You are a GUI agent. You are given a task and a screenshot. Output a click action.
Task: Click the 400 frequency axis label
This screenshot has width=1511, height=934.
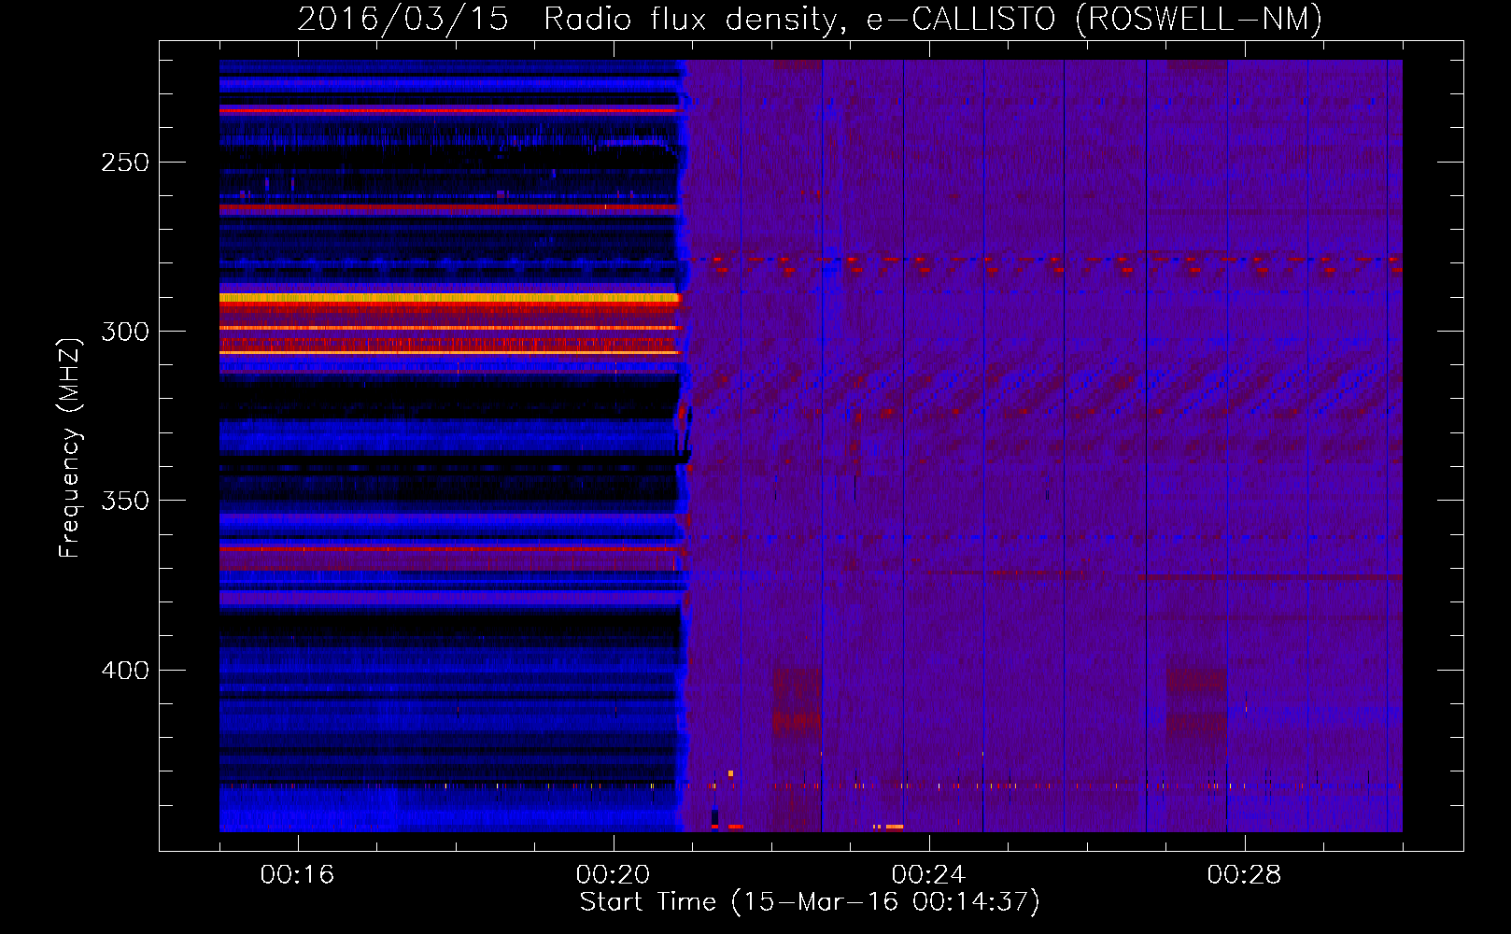click(x=125, y=671)
